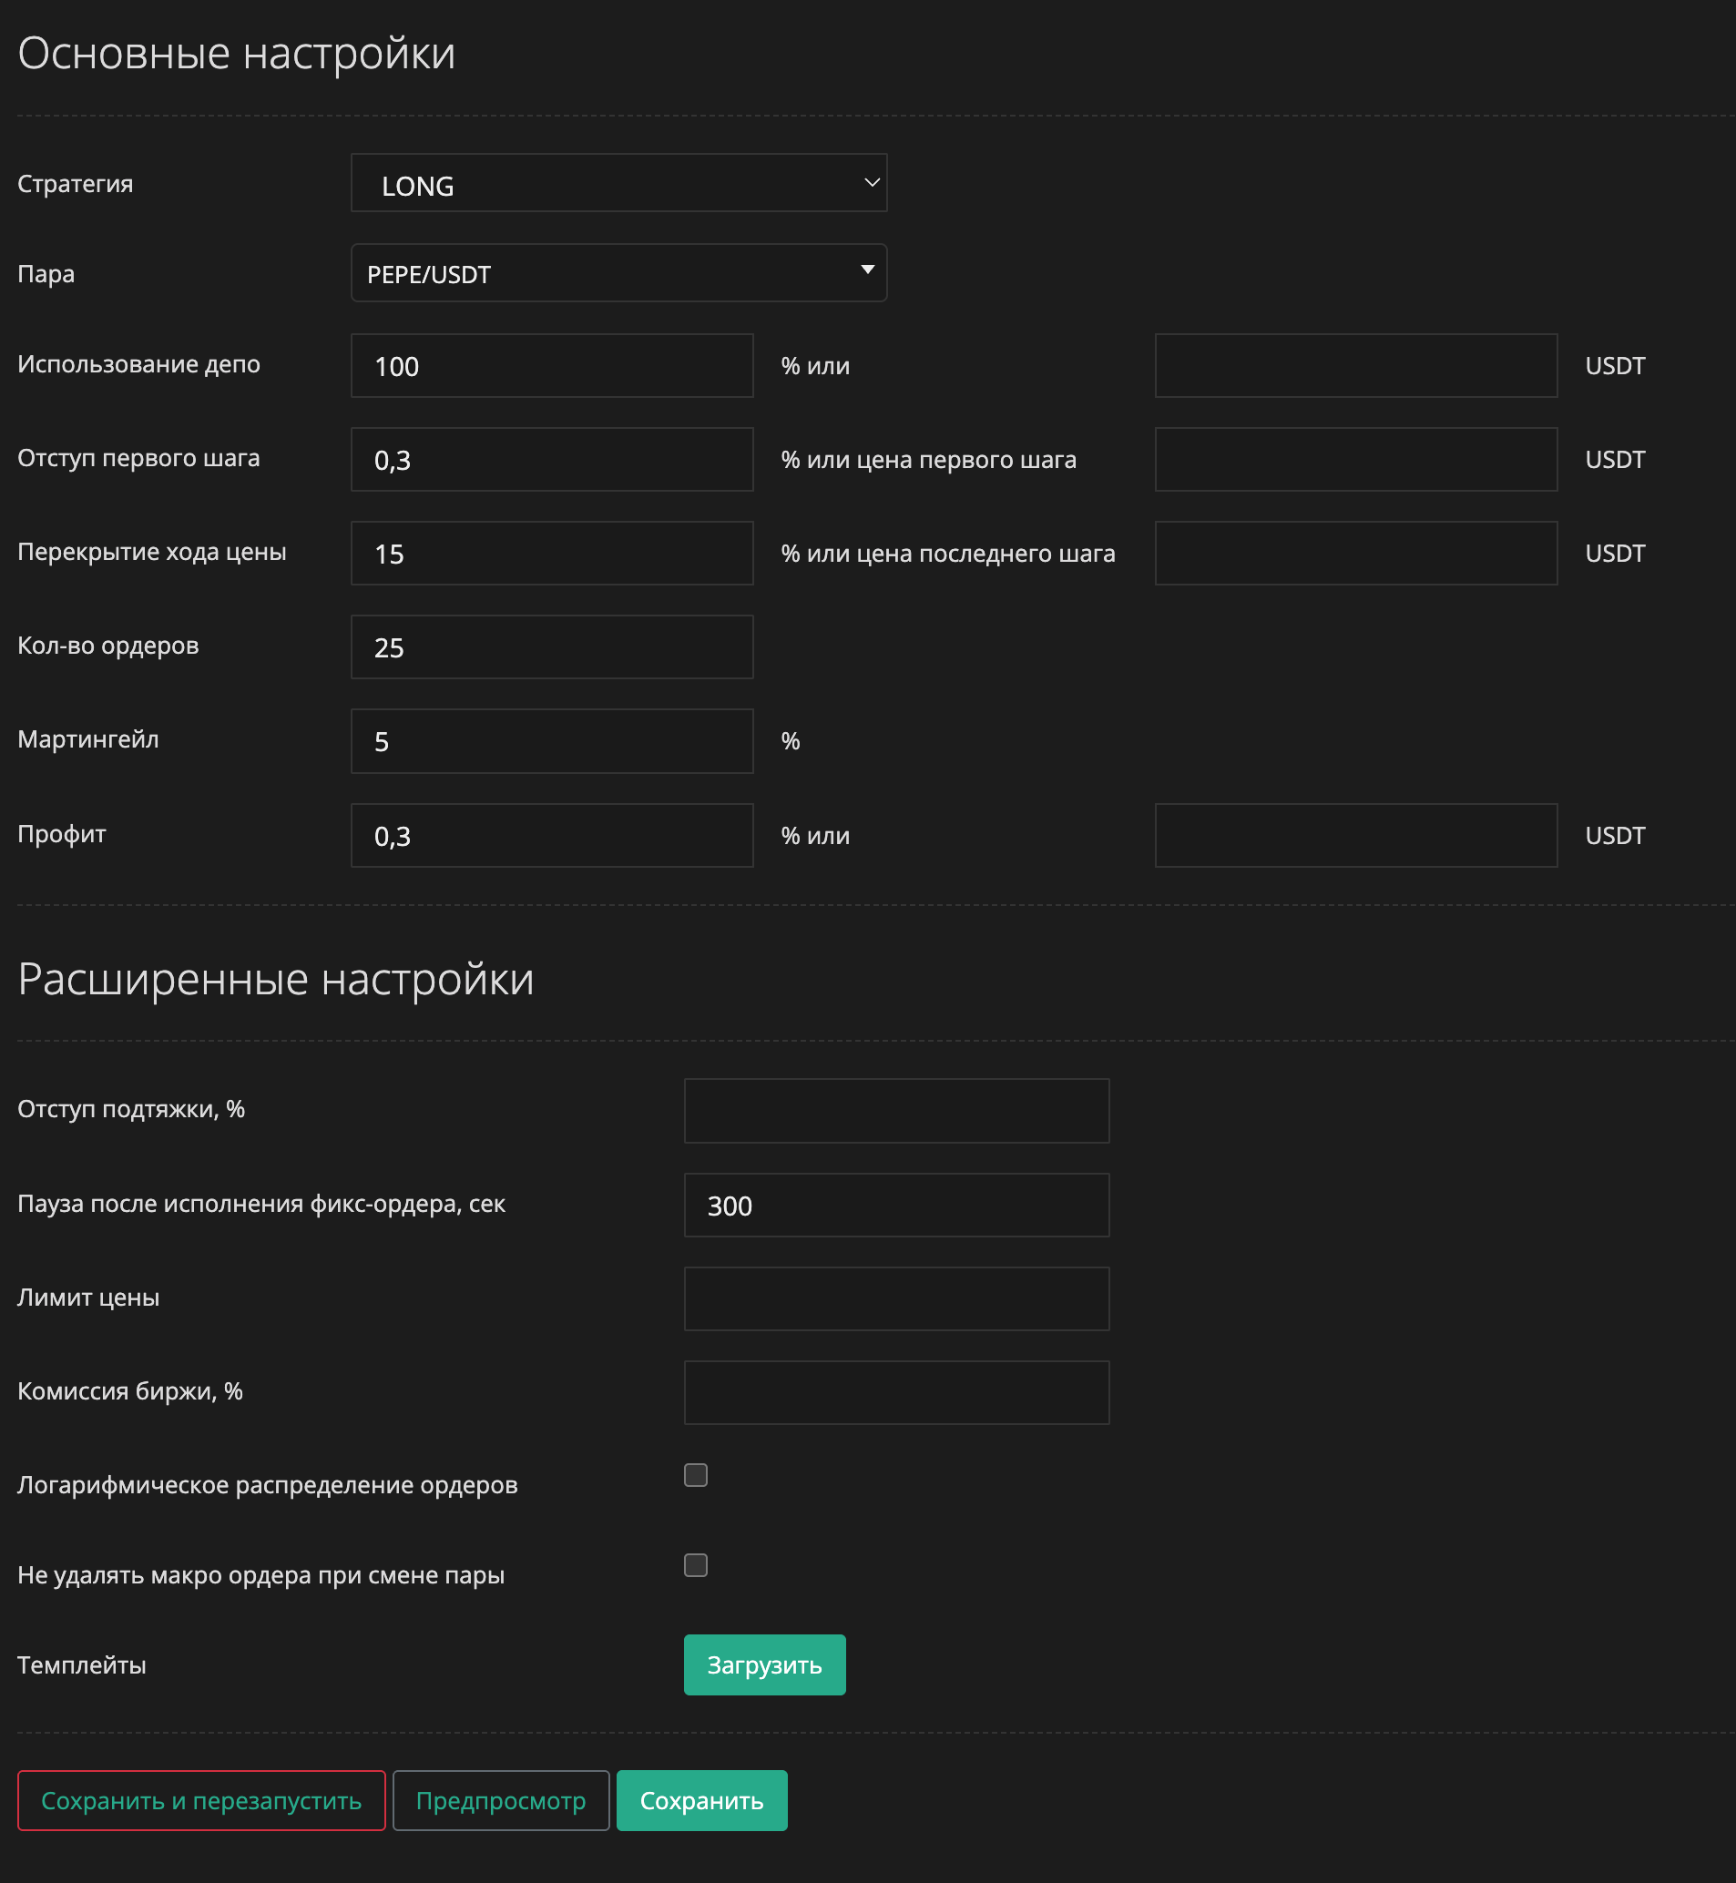Open the Предпросмотр preview

(x=501, y=1800)
